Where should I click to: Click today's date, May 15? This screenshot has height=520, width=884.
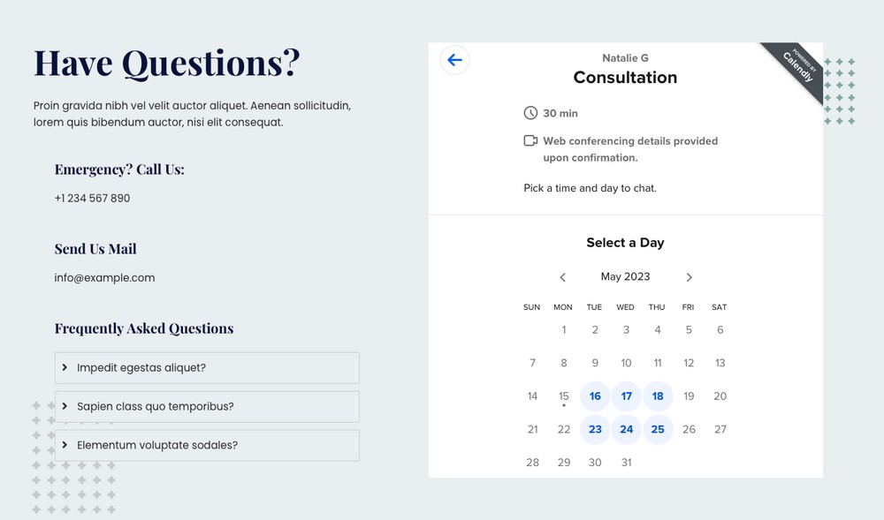click(564, 396)
